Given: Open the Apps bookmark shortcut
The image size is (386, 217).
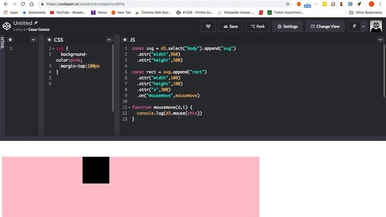Looking at the screenshot, I should click(11, 12).
